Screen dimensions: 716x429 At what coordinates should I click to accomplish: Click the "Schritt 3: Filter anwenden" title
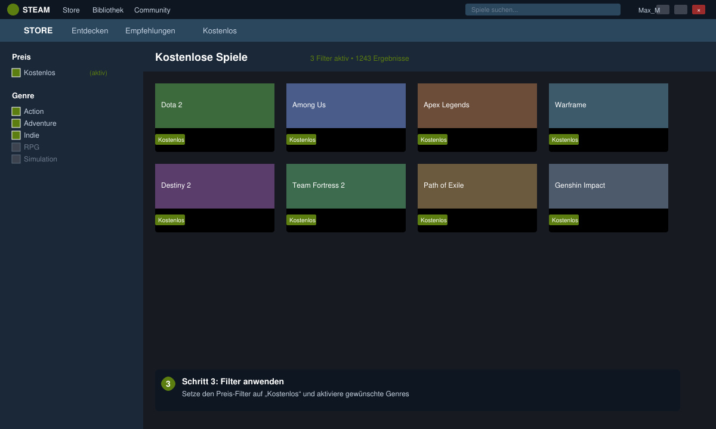pos(233,381)
